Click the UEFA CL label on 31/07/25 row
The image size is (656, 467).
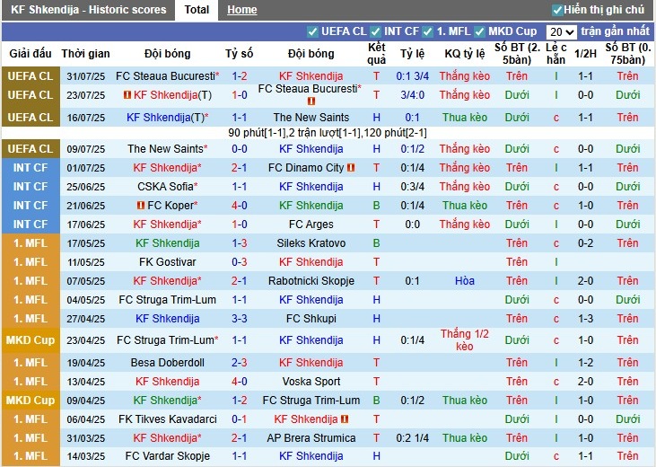31,76
